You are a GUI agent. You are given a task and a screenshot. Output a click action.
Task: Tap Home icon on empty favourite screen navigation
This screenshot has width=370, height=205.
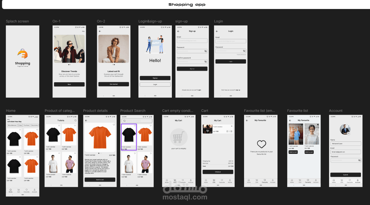(x=249, y=181)
